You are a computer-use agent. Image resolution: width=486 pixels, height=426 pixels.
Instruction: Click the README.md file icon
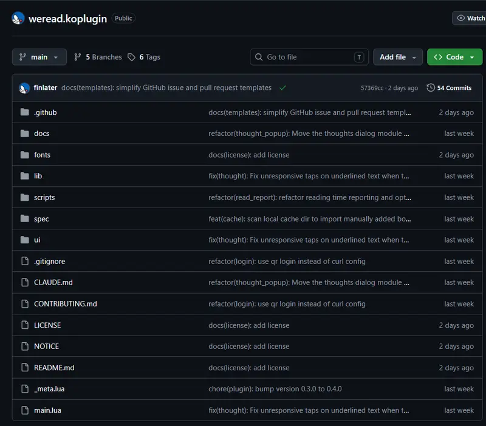(25, 368)
